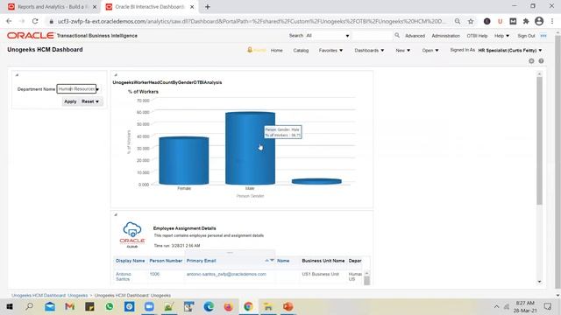
Task: Go back using browser back arrow
Action: pyautogui.click(x=9, y=21)
